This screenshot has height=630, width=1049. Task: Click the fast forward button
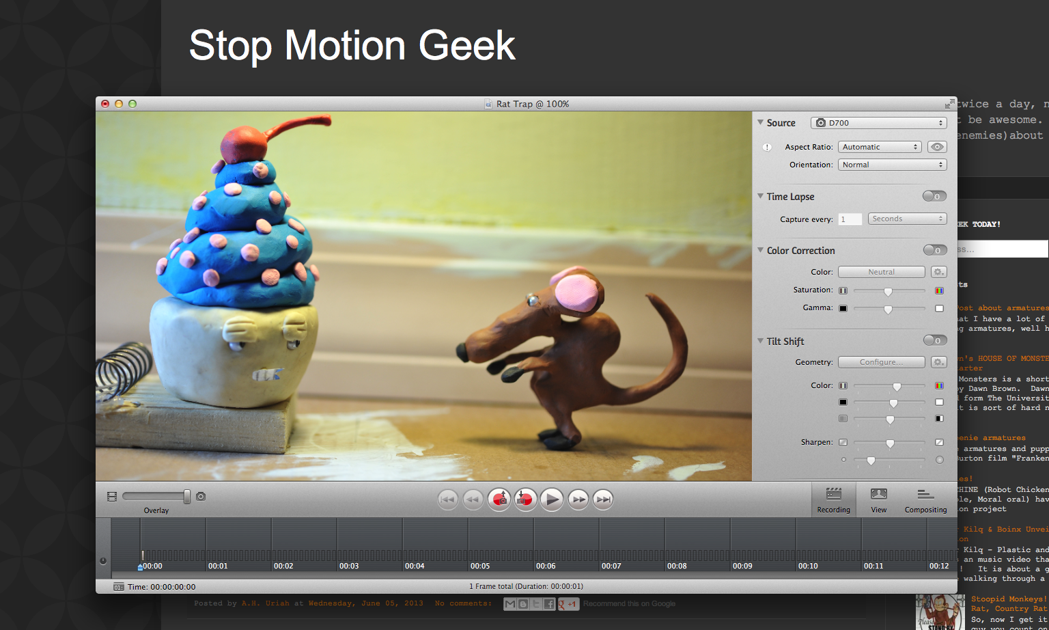[x=578, y=499]
